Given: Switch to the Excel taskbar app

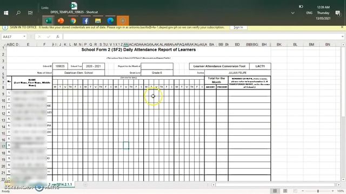Looking at the screenshot, I should click(x=48, y=20).
